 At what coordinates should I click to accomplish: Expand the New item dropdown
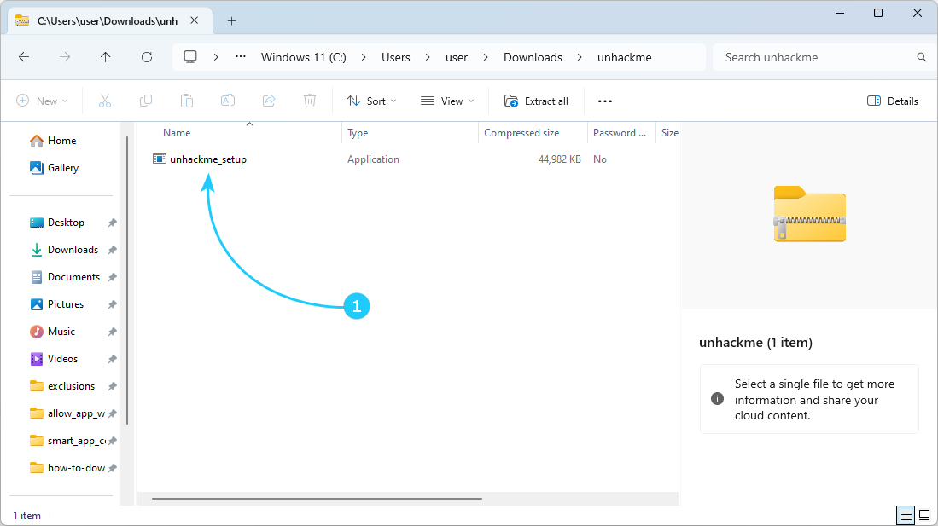[42, 101]
